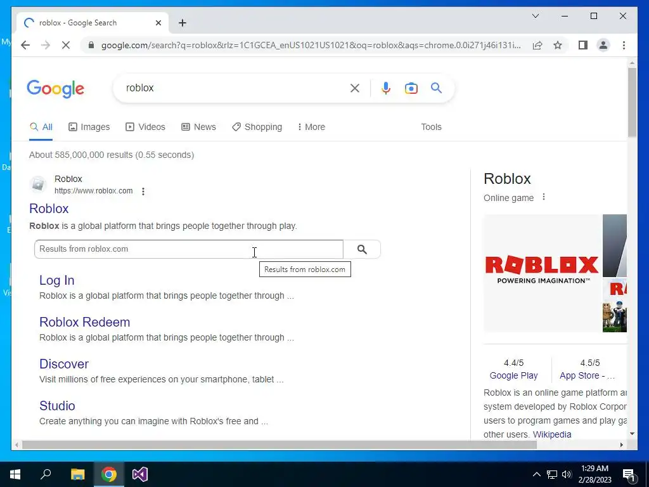649x487 pixels.
Task: Open the three-dot menu beside roblox.com URL
Action: 143,192
